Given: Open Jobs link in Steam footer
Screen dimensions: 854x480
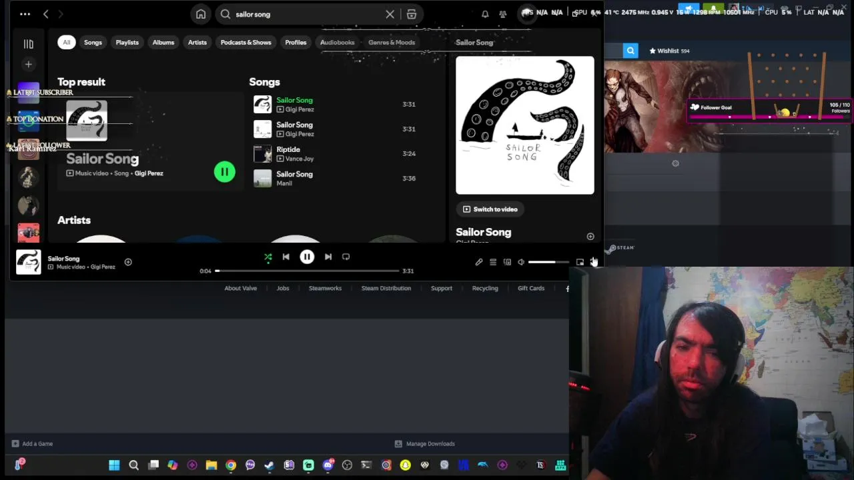Looking at the screenshot, I should [x=283, y=288].
